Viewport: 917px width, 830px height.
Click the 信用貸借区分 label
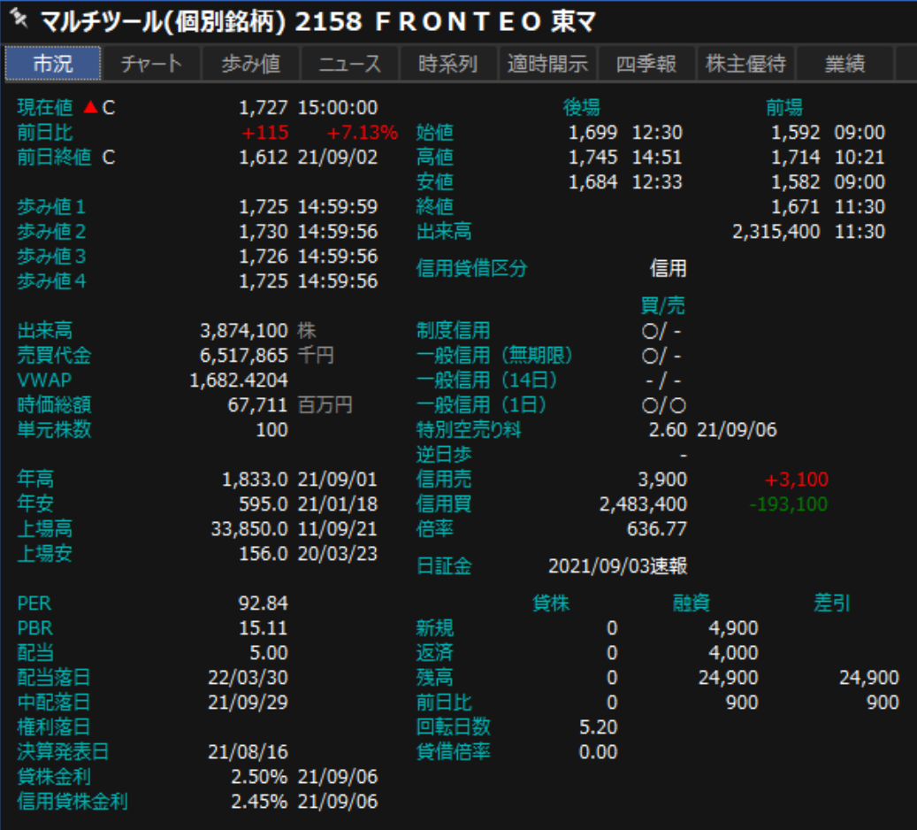471,268
